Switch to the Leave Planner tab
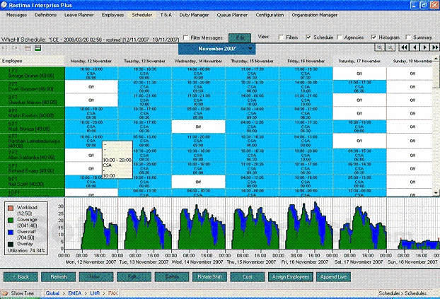This screenshot has height=299, width=440. tap(79, 13)
